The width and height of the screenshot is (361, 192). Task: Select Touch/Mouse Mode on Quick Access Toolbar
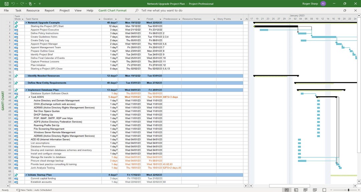(x=30, y=3)
